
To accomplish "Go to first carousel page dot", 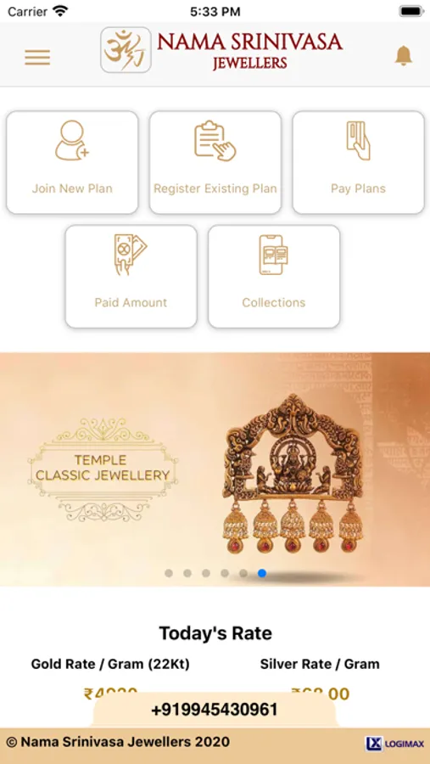I will tap(169, 574).
